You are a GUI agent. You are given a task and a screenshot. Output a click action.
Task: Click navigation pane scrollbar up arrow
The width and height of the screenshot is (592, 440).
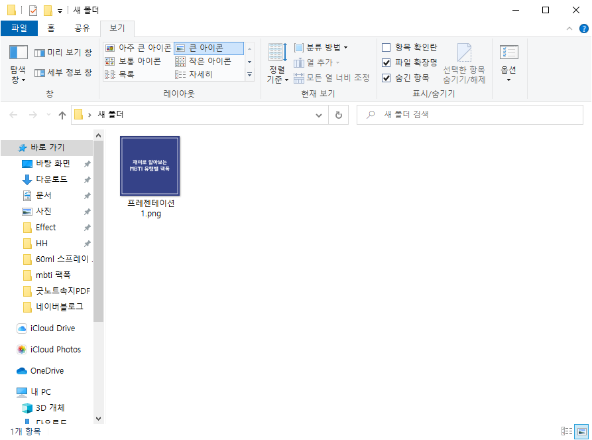(x=98, y=135)
